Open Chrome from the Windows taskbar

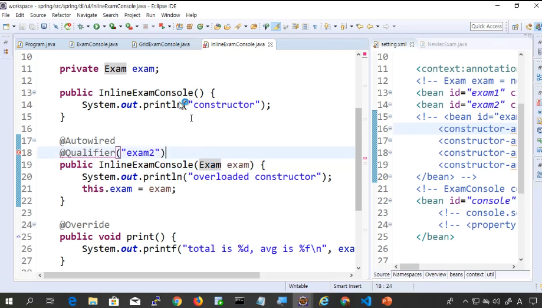tap(176, 301)
